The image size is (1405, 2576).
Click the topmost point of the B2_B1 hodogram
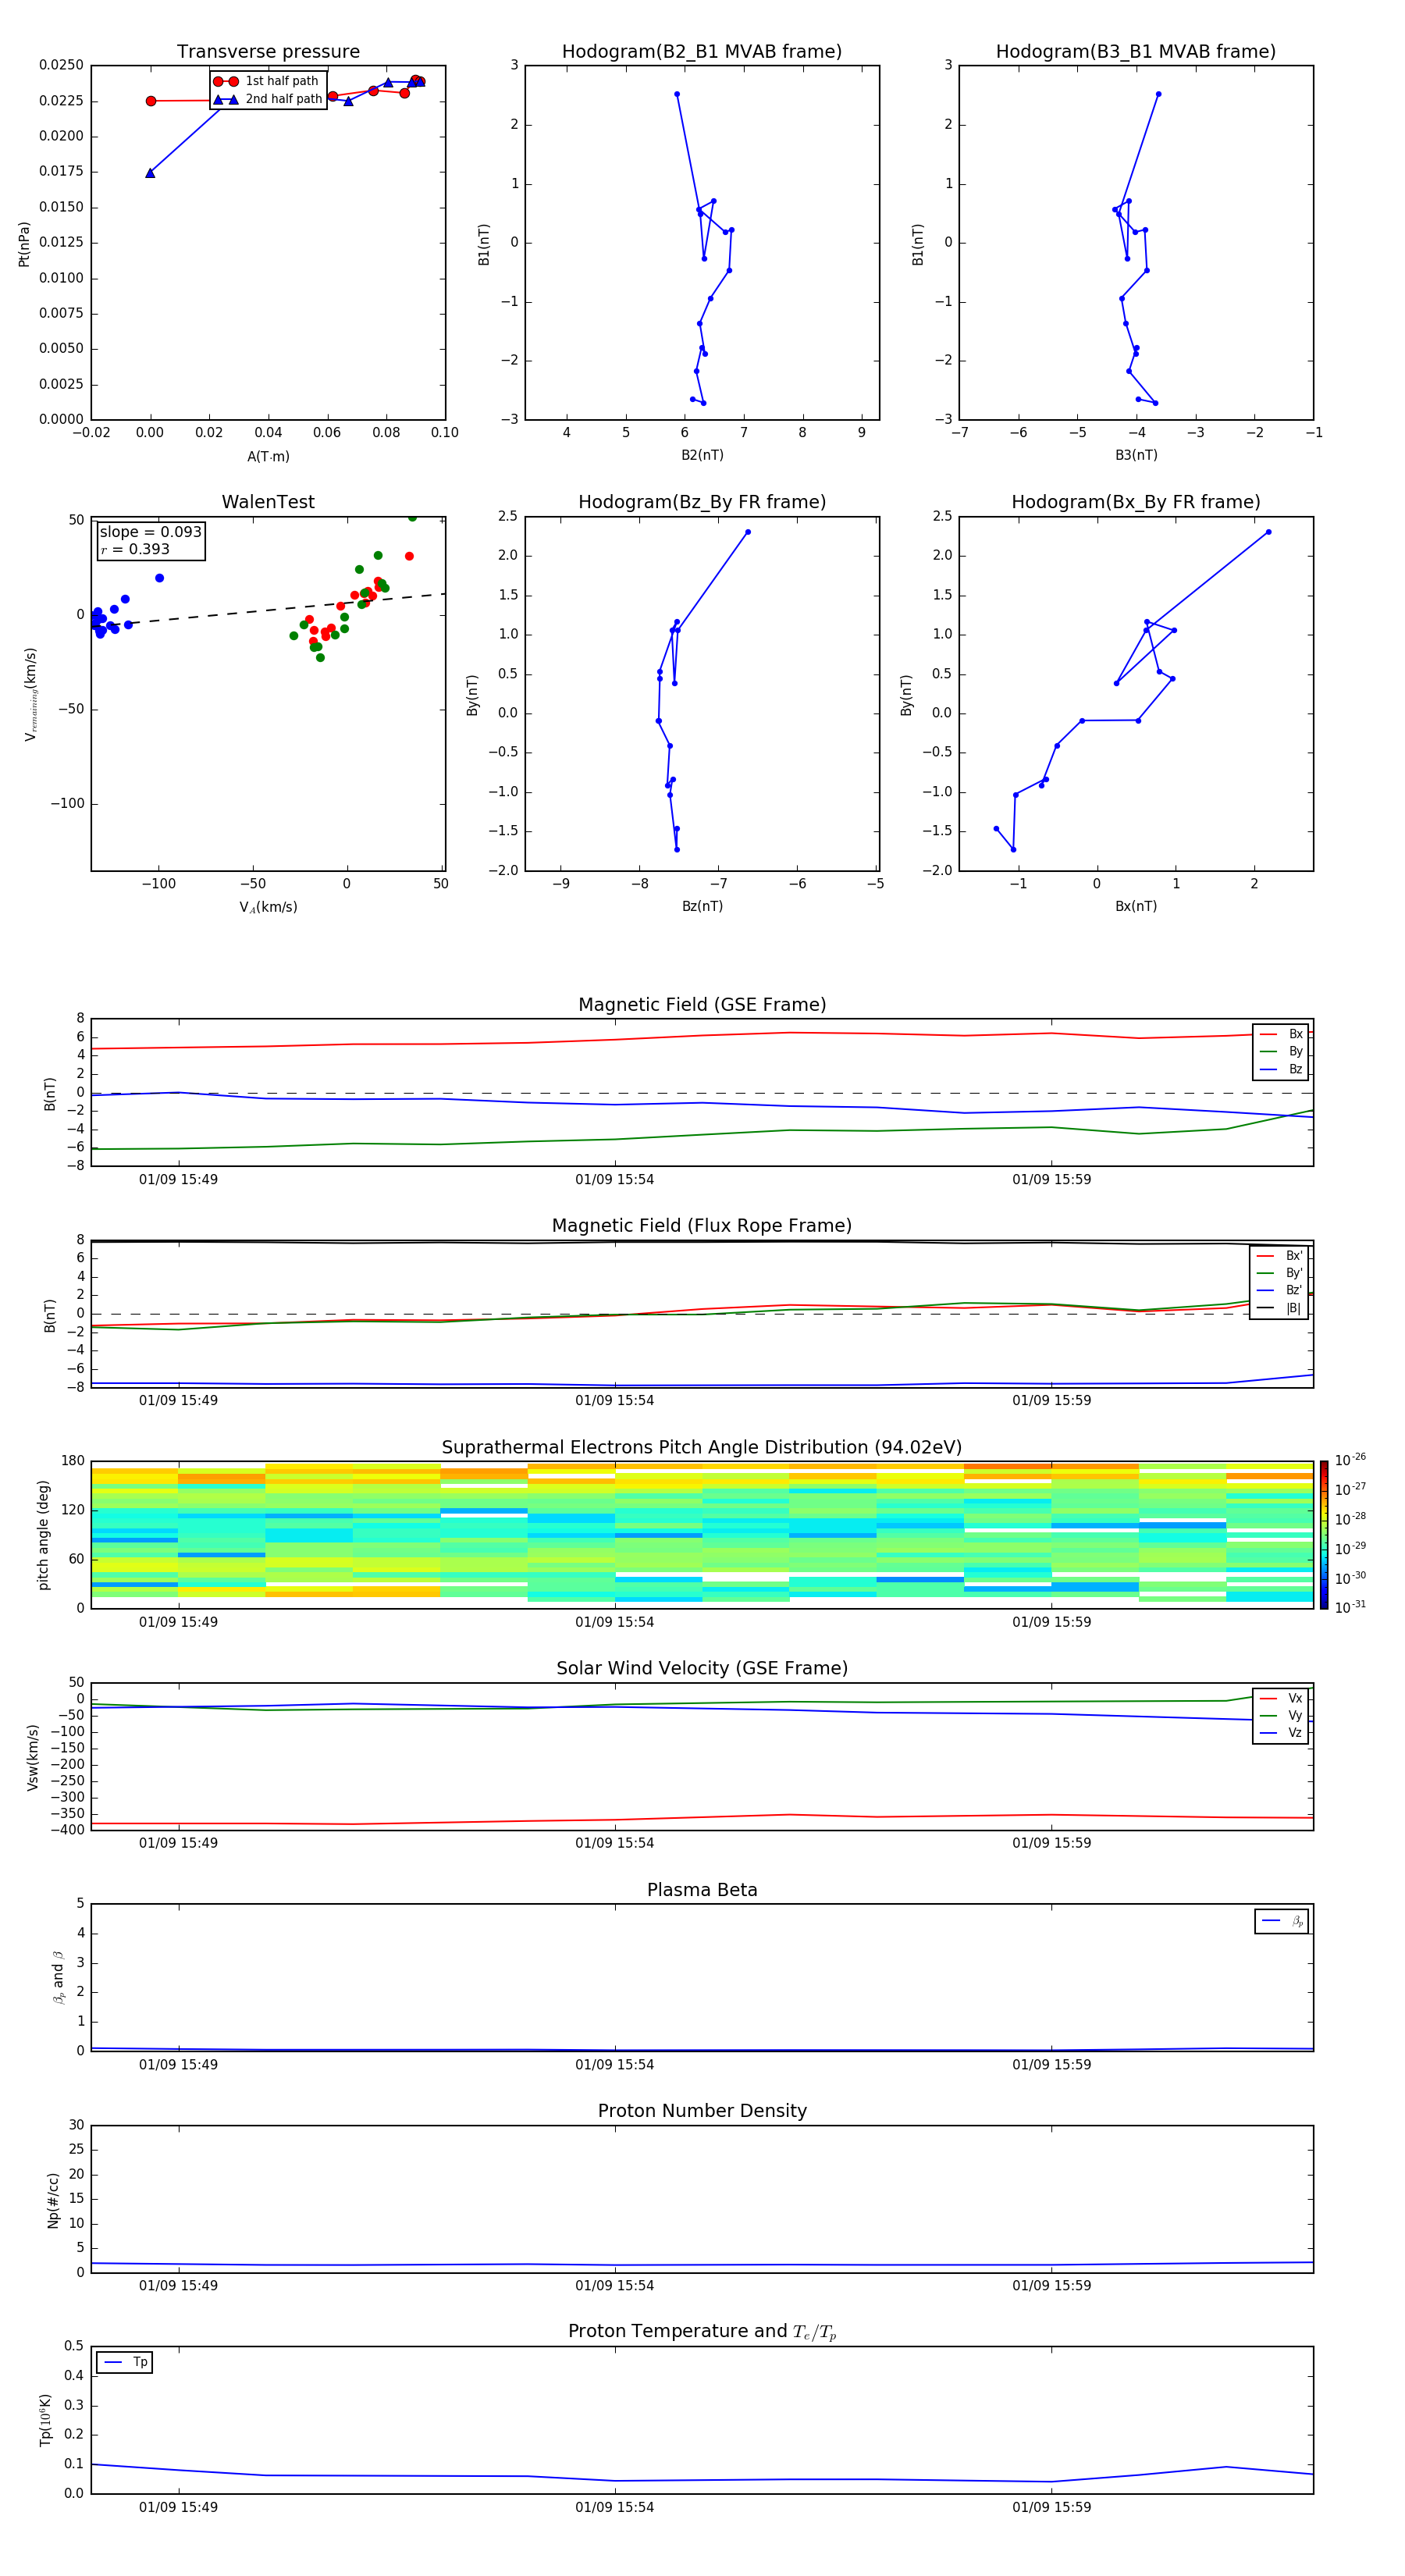[677, 94]
